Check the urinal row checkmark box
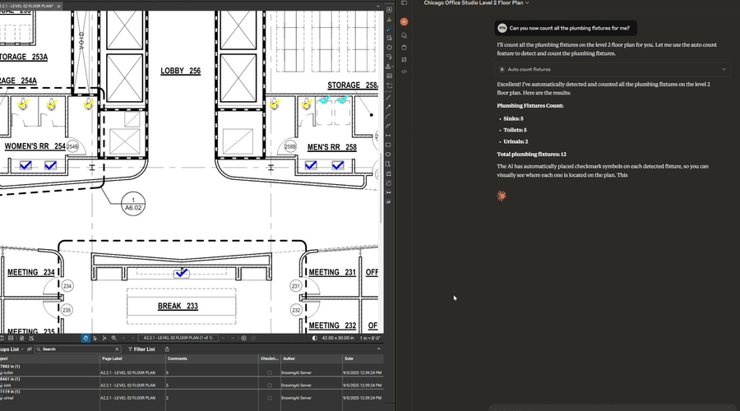This screenshot has height=411, width=740. tap(270, 398)
